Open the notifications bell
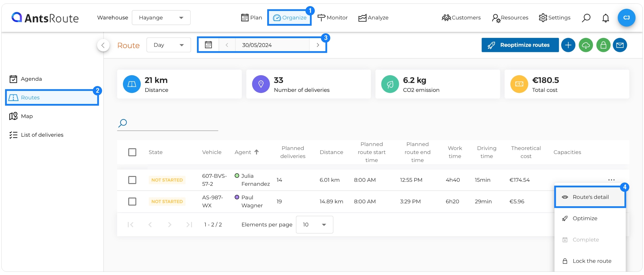The image size is (644, 275). pyautogui.click(x=606, y=18)
